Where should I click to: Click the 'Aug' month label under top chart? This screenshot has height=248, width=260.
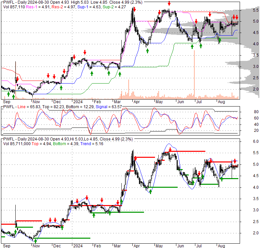coord(221,102)
